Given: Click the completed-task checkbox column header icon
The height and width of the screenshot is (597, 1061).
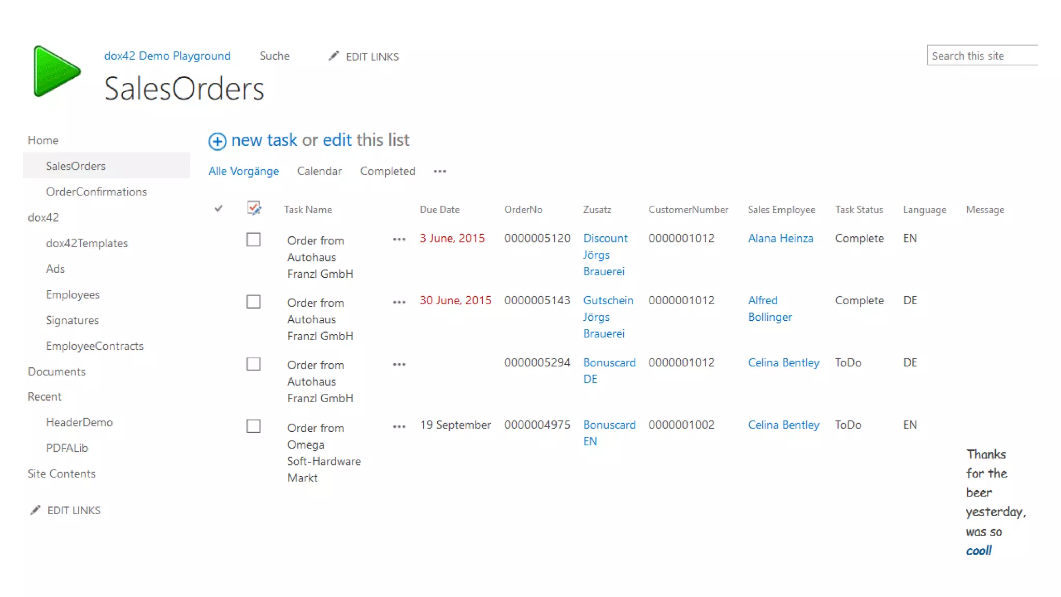Looking at the screenshot, I should [254, 208].
